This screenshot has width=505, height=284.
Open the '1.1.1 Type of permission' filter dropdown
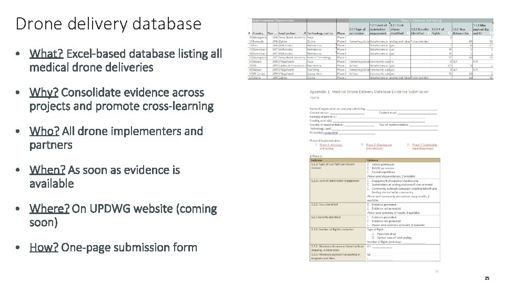click(368, 33)
